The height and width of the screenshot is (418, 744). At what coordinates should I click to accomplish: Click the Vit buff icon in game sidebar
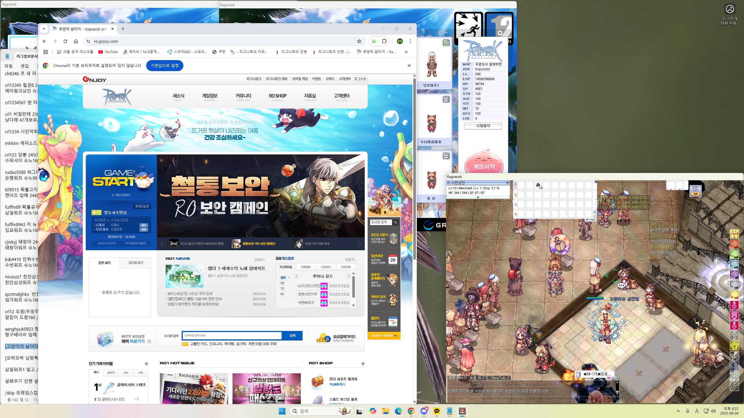(734, 264)
